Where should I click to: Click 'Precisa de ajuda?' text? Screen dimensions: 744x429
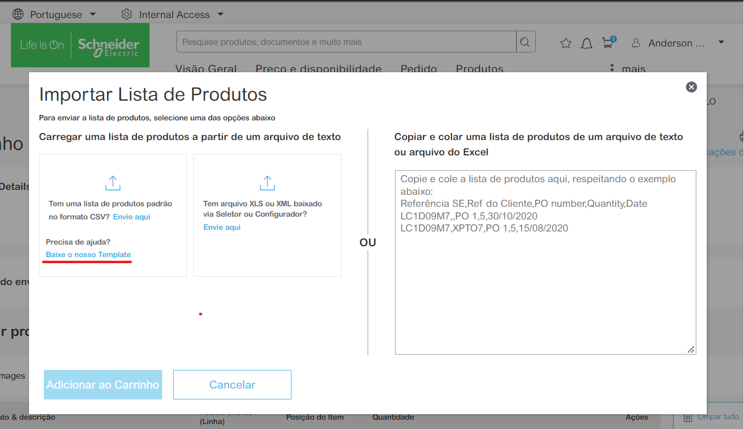[78, 242]
